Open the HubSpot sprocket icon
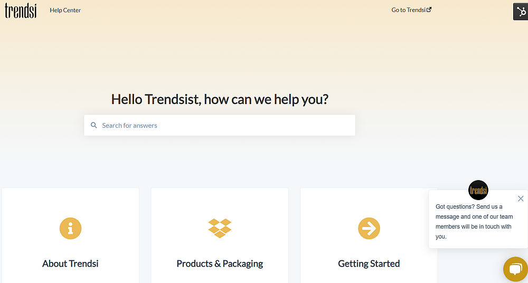 (x=521, y=12)
